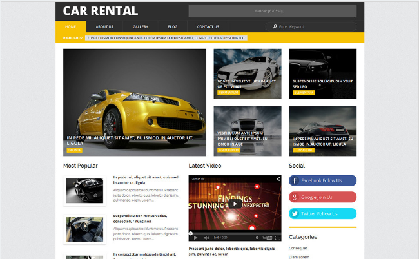Play the Latest Video with center button

click(235, 204)
